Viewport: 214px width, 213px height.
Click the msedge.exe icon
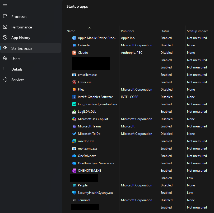coord(74,141)
